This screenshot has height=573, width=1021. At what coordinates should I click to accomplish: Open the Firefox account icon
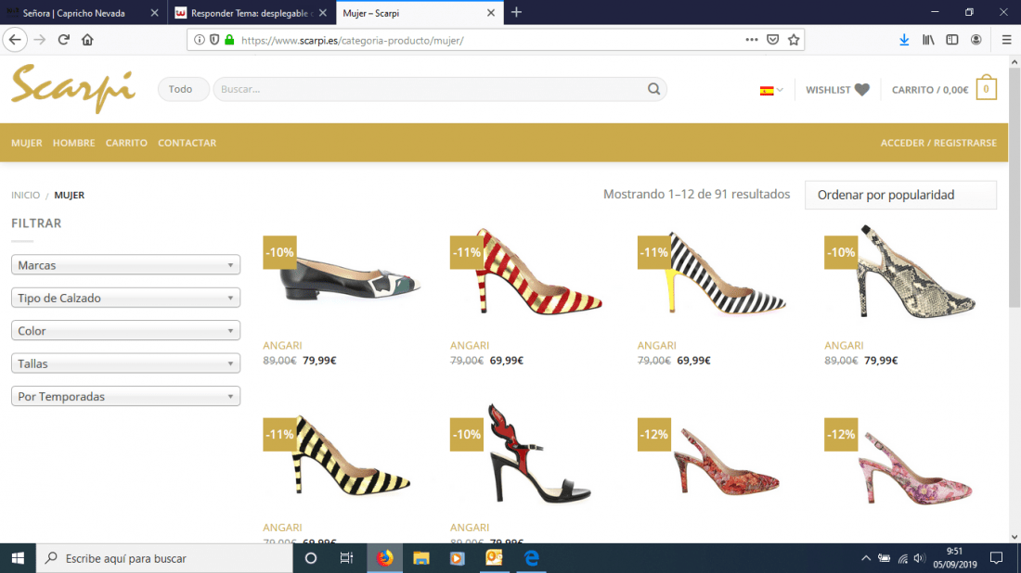976,40
